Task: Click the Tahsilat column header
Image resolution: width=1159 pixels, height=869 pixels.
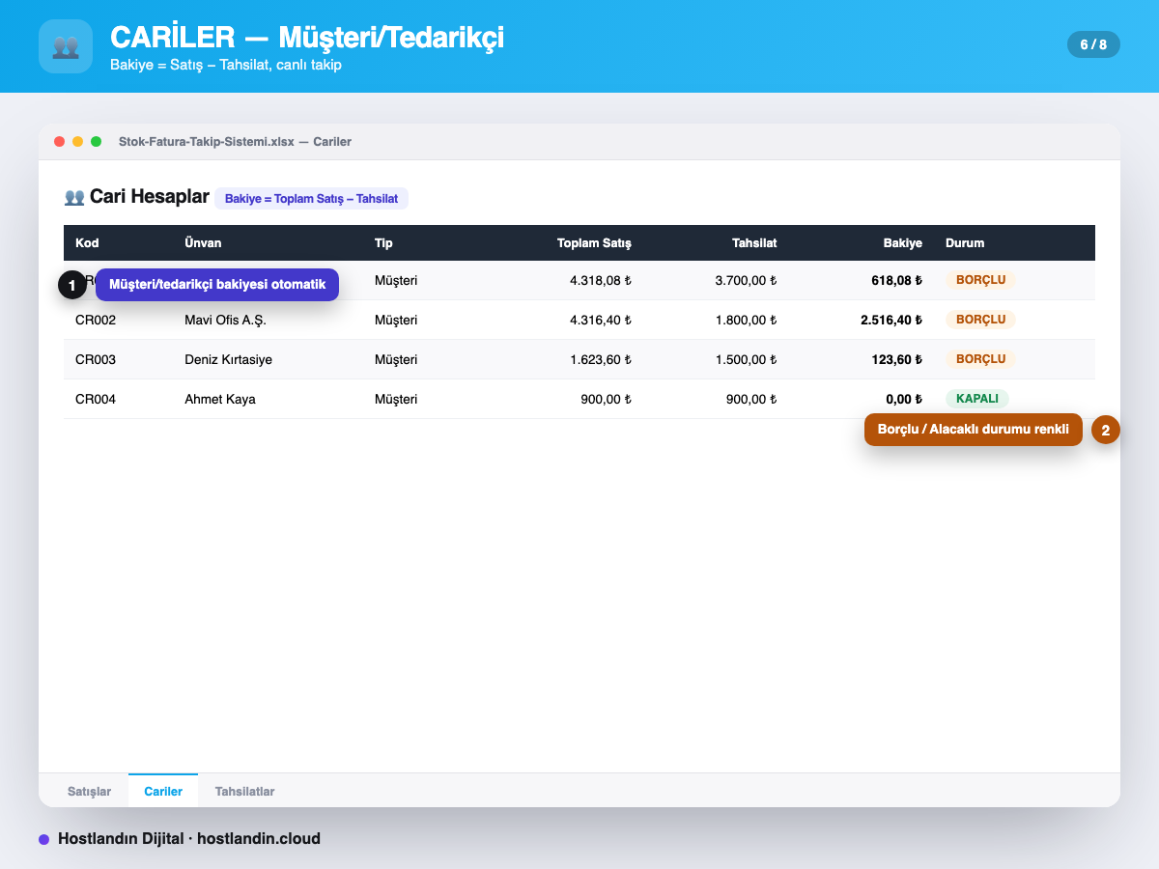Action: pos(754,243)
